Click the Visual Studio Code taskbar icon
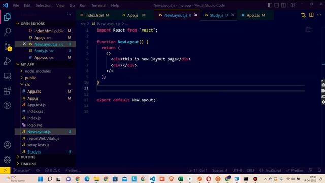 pos(152,179)
